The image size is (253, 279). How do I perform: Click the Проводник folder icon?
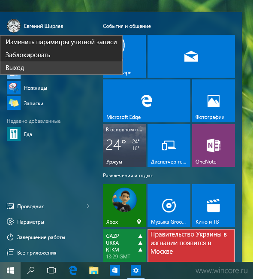[10, 206]
